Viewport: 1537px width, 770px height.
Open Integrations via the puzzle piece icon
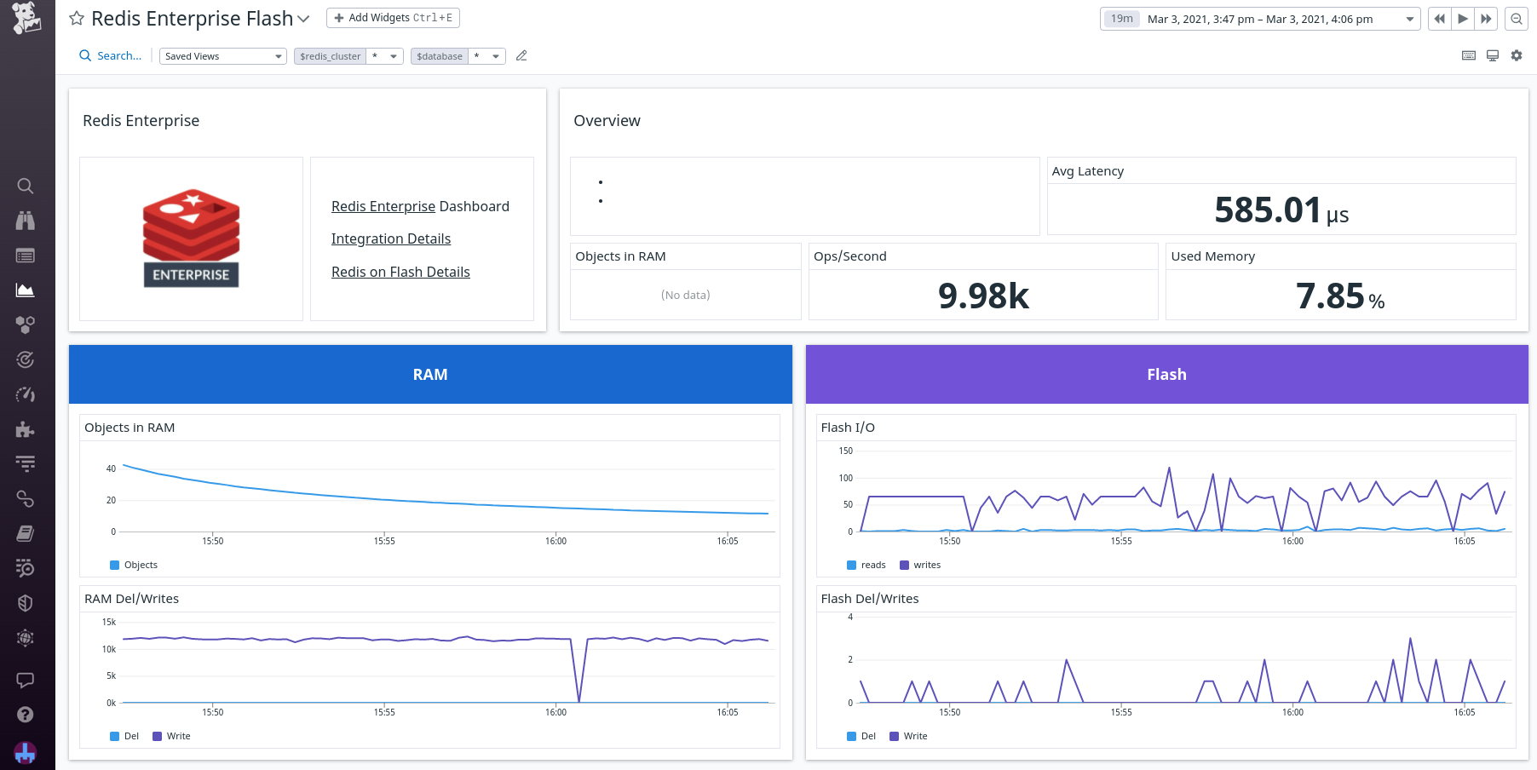(26, 429)
